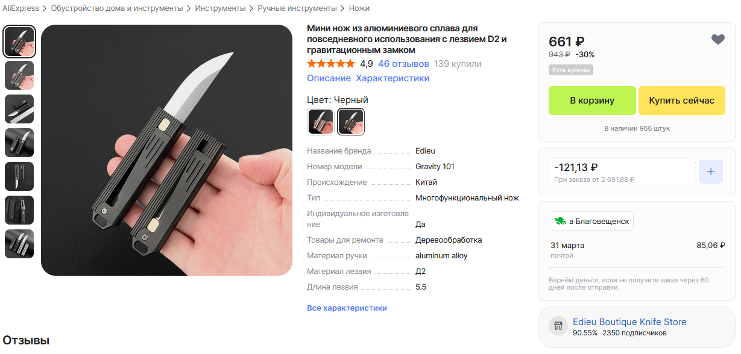The width and height of the screenshot is (741, 354).
Task: Click the plus icon beside the -121,13 ₽ coupon
Action: point(710,172)
